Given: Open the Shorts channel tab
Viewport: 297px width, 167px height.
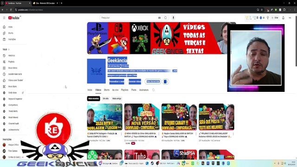Looking at the screenshot, I should point(107,90).
